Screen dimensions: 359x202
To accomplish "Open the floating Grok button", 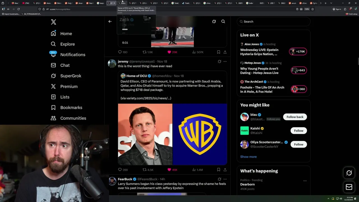I will coord(349,173).
